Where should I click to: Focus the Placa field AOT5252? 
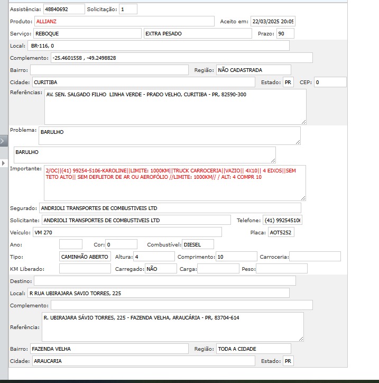(x=281, y=232)
